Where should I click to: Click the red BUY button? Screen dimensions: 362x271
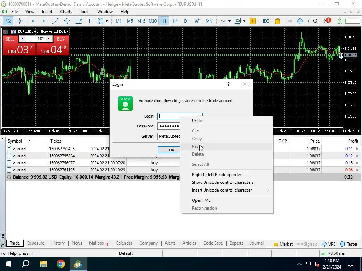(61, 39)
